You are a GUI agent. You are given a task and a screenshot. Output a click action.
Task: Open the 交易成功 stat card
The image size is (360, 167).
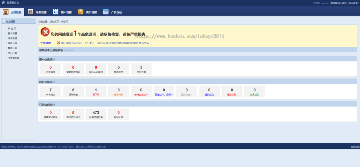(255, 92)
